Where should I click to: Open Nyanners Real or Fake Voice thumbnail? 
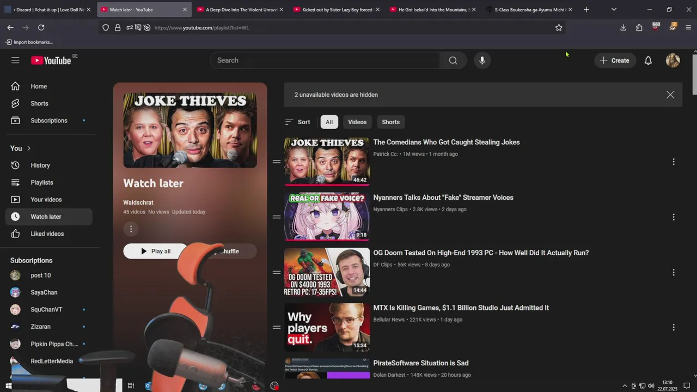point(327,217)
